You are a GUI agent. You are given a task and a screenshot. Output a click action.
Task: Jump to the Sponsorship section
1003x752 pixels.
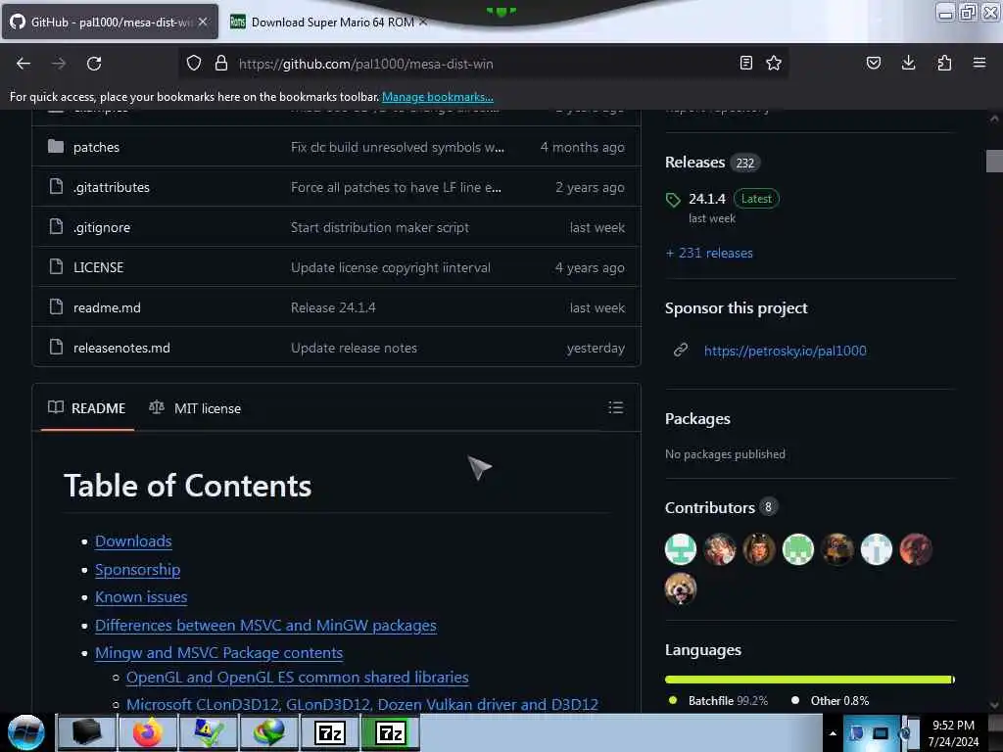tap(137, 569)
